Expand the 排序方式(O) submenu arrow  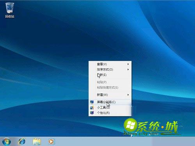click(128, 70)
